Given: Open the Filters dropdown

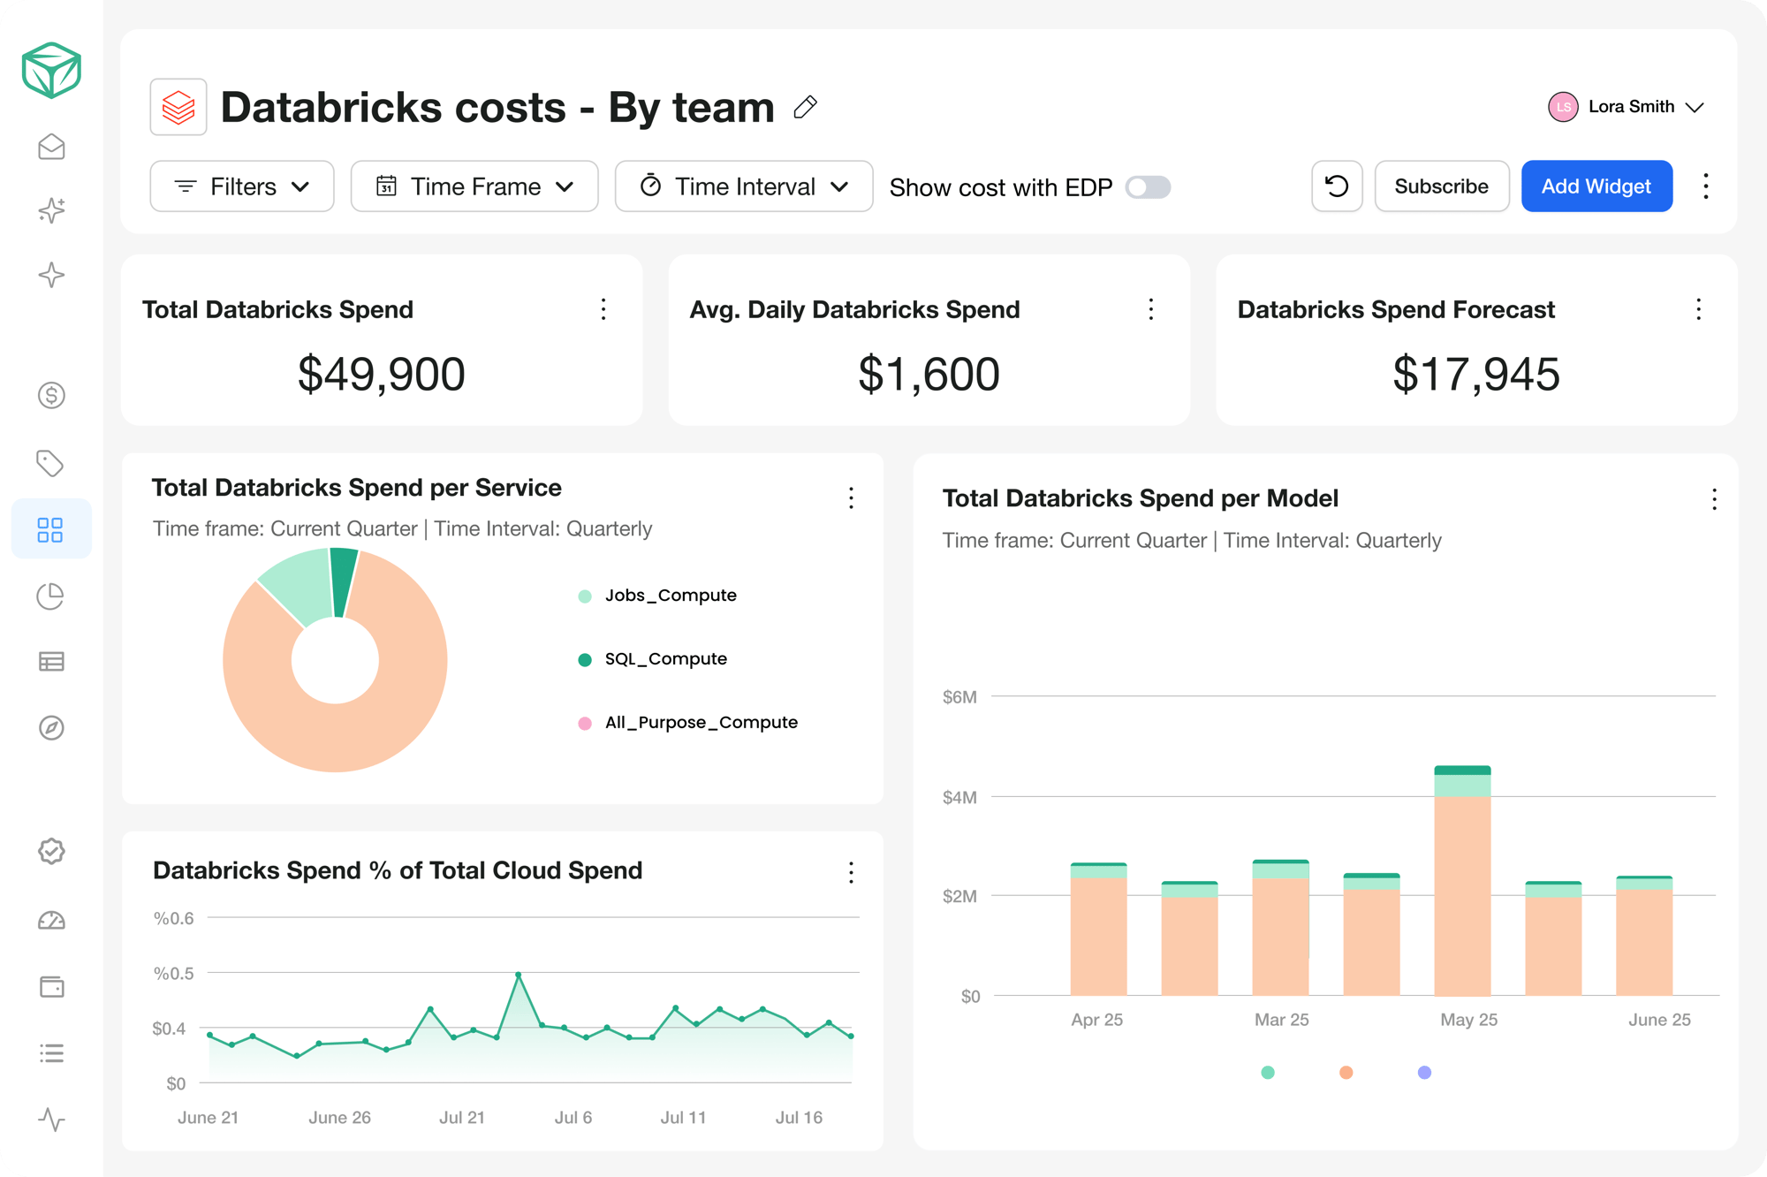Looking at the screenshot, I should 242,186.
